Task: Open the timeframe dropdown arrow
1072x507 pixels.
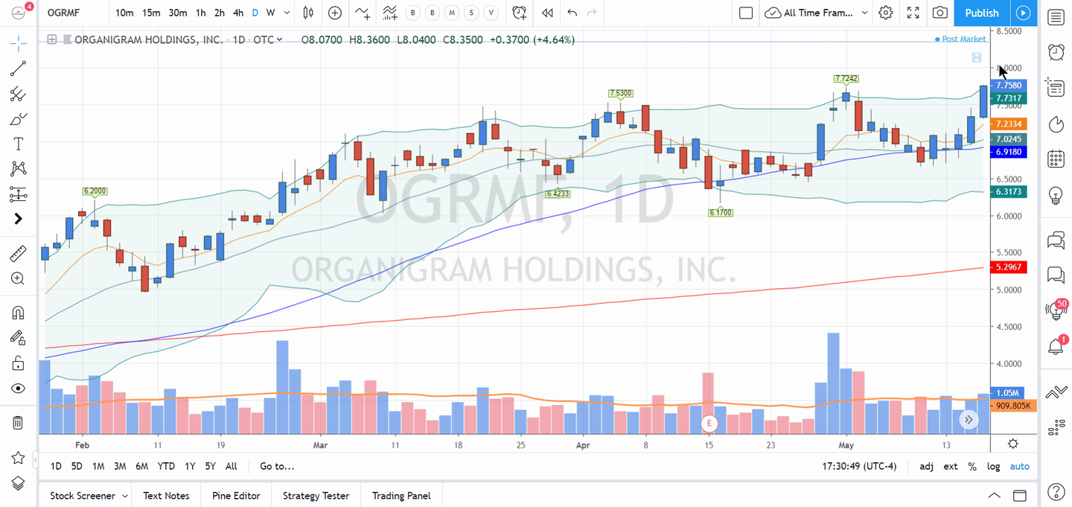Action: 286,13
